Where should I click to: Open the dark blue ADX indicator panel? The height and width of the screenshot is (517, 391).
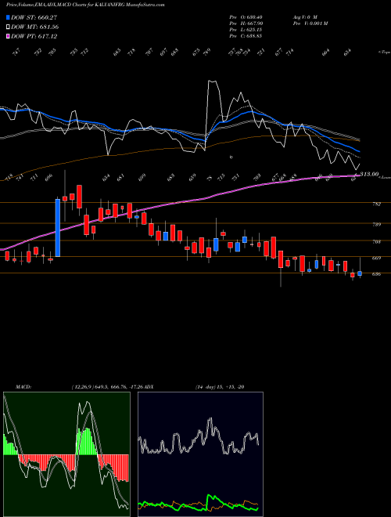pos(200,454)
